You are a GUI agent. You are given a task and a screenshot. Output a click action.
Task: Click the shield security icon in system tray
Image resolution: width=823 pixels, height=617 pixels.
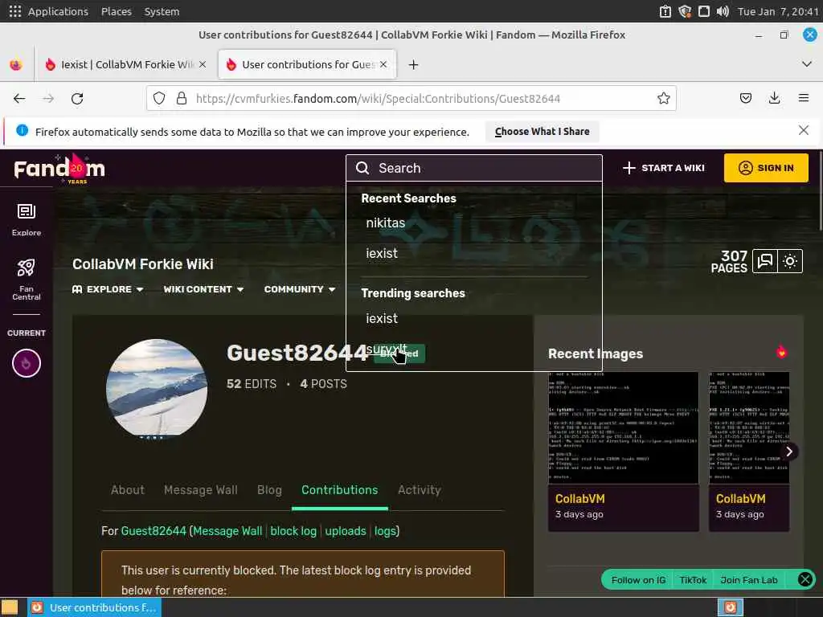685,11
